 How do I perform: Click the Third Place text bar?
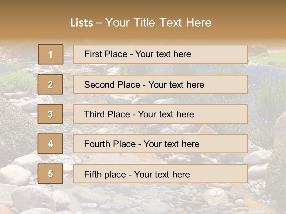click(160, 114)
